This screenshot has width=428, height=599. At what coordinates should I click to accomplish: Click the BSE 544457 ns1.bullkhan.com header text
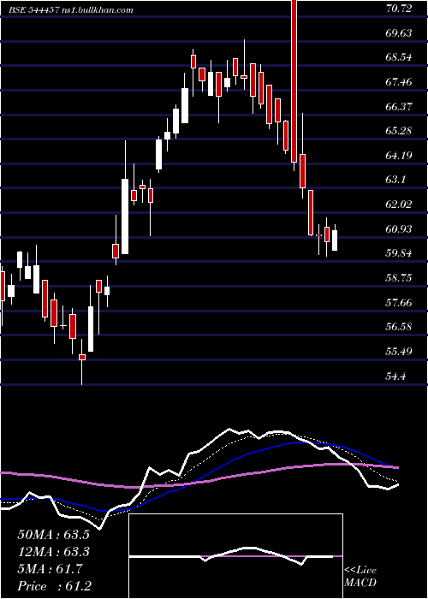click(x=71, y=10)
